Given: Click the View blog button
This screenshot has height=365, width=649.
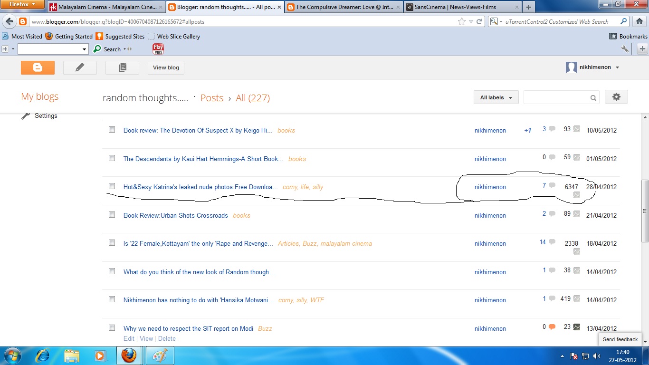Looking at the screenshot, I should pyautogui.click(x=166, y=67).
